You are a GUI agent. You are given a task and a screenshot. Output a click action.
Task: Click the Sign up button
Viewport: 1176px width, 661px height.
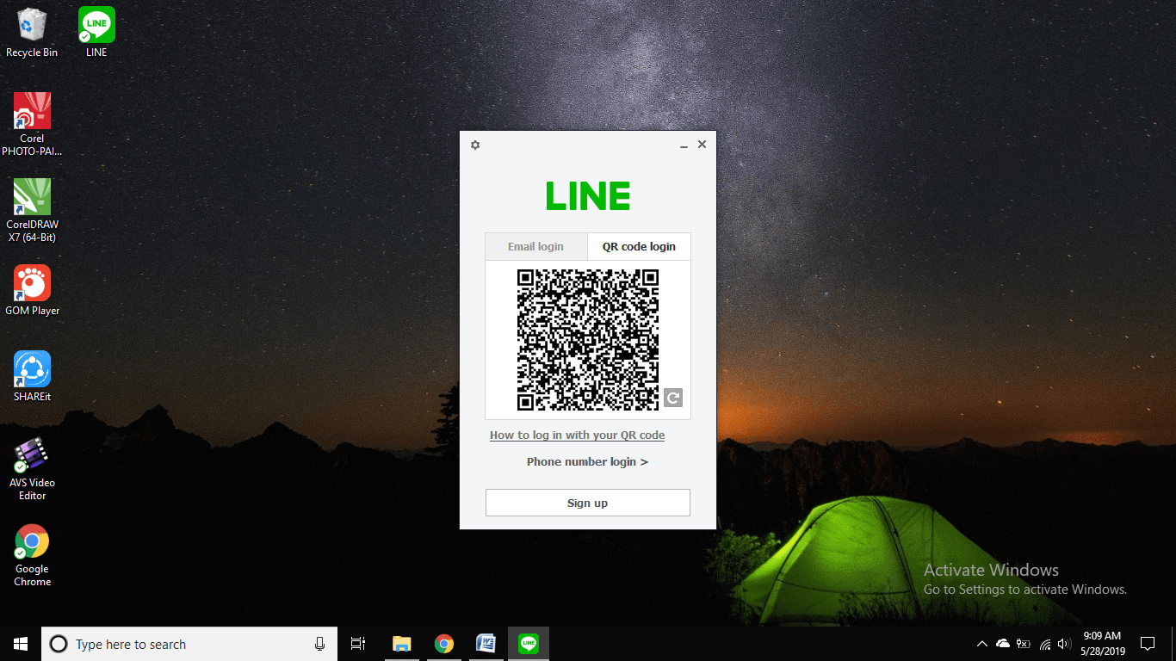[x=588, y=503]
